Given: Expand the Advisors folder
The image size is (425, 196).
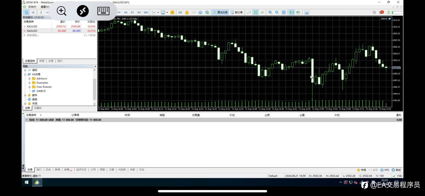Looking at the screenshot, I should tap(29, 78).
